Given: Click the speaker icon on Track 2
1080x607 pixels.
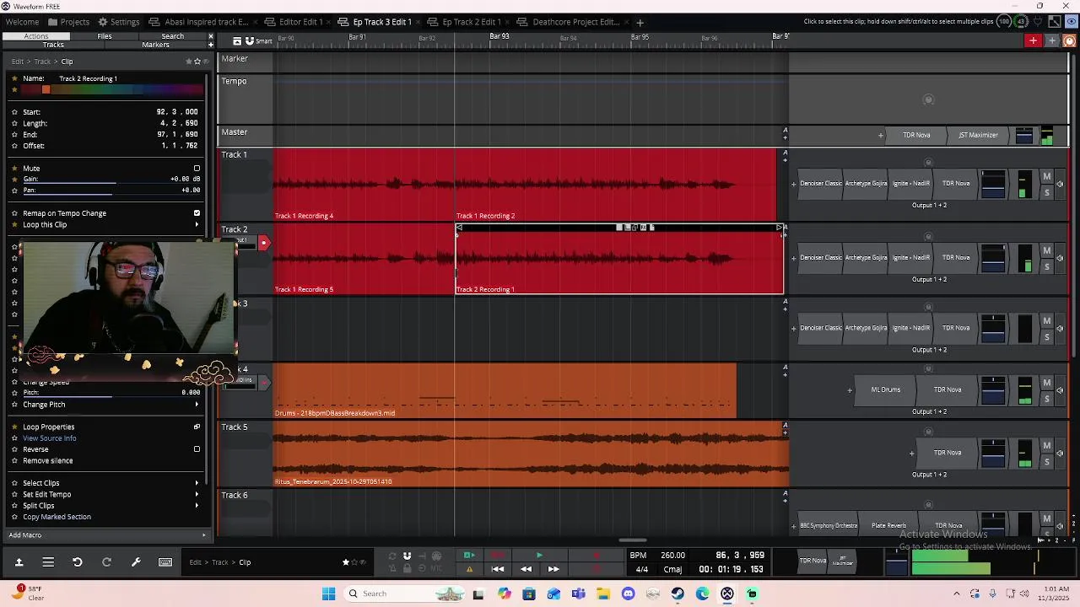Looking at the screenshot, I should coord(1060,259).
